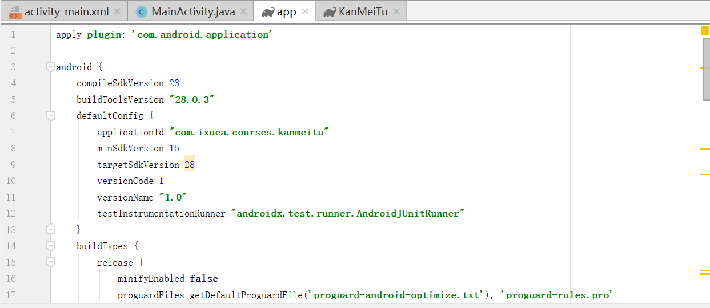Screen dimensions: 710x308
Task: Click the buildToolsVersion "28.0.3" string
Action: pos(192,99)
